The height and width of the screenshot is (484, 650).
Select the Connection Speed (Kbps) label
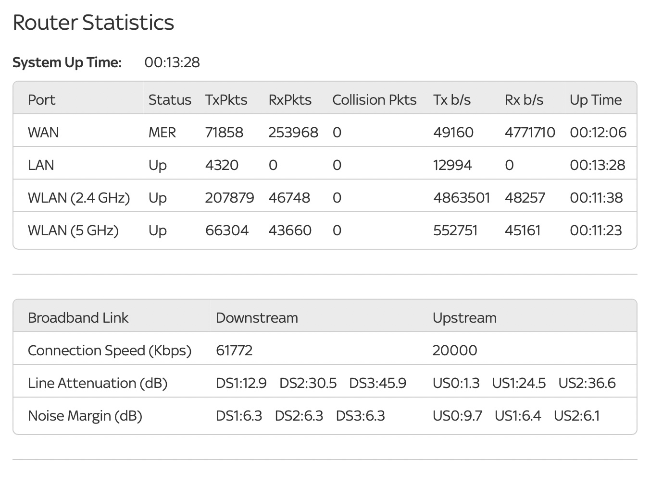(110, 351)
